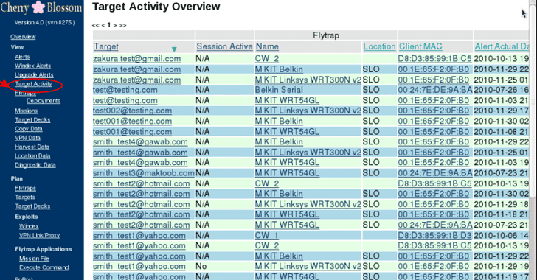
Task: Sort by Flytrap Location header
Action: click(x=379, y=46)
